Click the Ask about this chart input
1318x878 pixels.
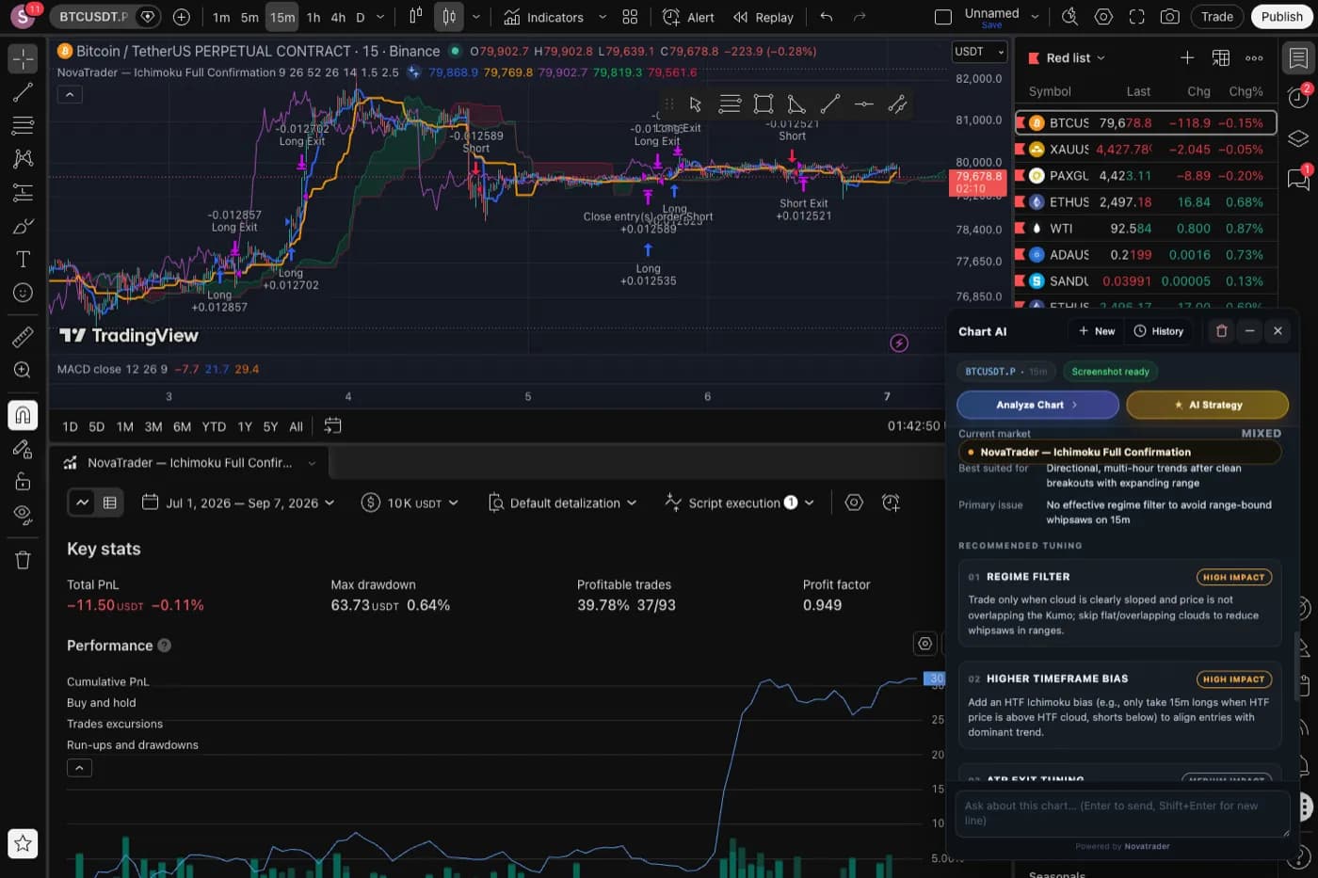tap(1122, 813)
